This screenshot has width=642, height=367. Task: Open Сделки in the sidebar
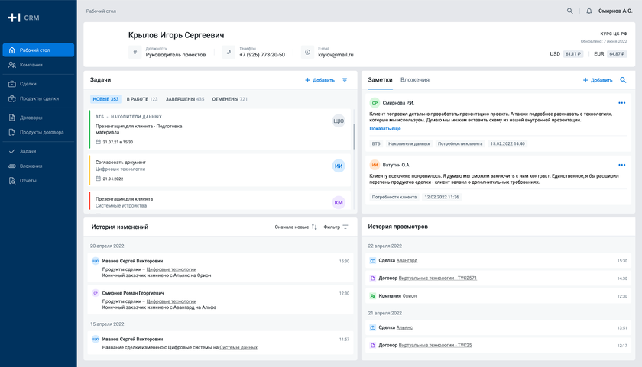tap(28, 84)
